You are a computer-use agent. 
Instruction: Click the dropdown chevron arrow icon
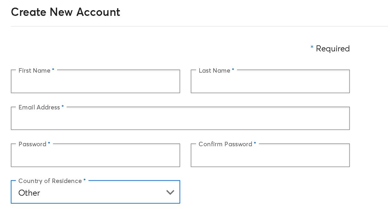tap(170, 192)
